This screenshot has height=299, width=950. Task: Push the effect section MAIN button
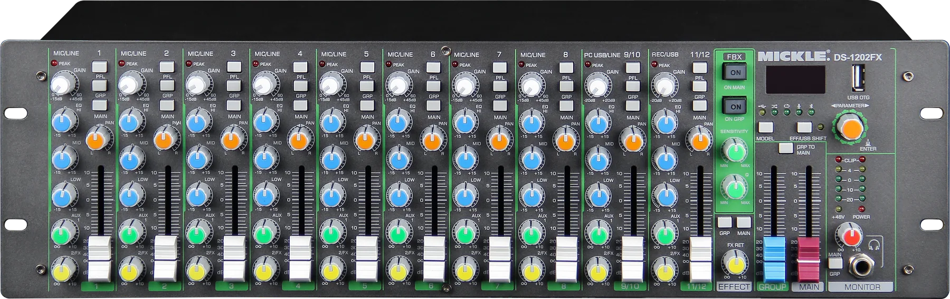(744, 223)
